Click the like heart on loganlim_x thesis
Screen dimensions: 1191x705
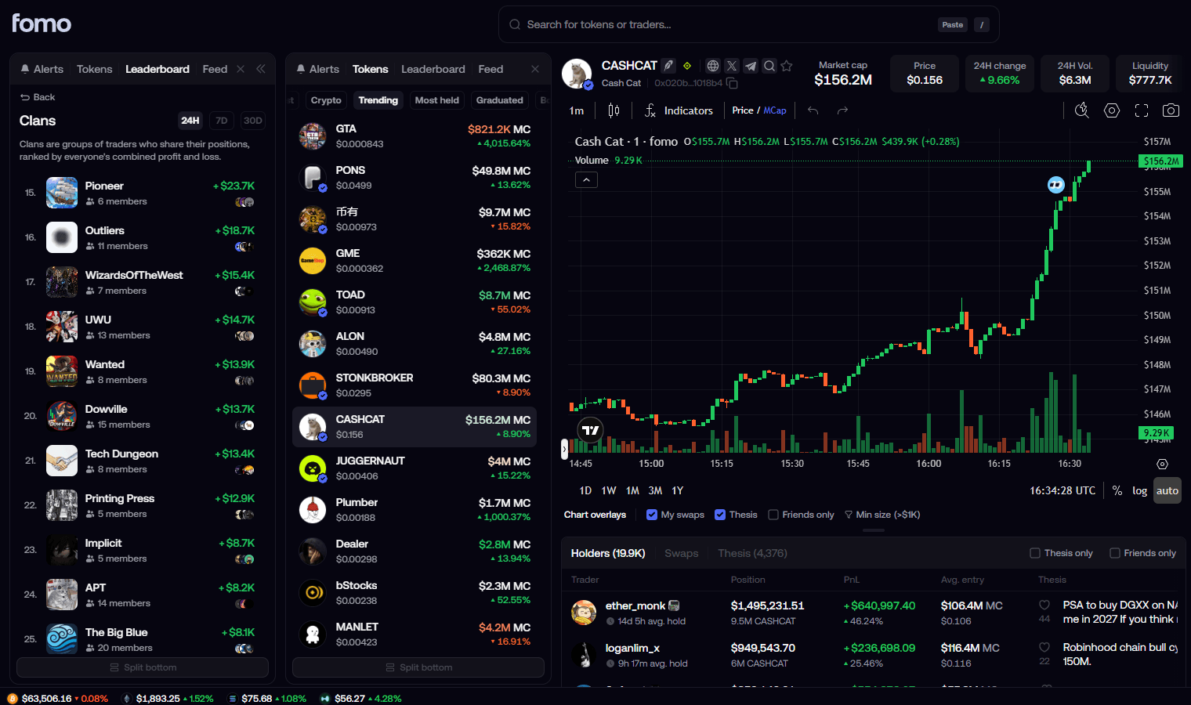(x=1044, y=647)
